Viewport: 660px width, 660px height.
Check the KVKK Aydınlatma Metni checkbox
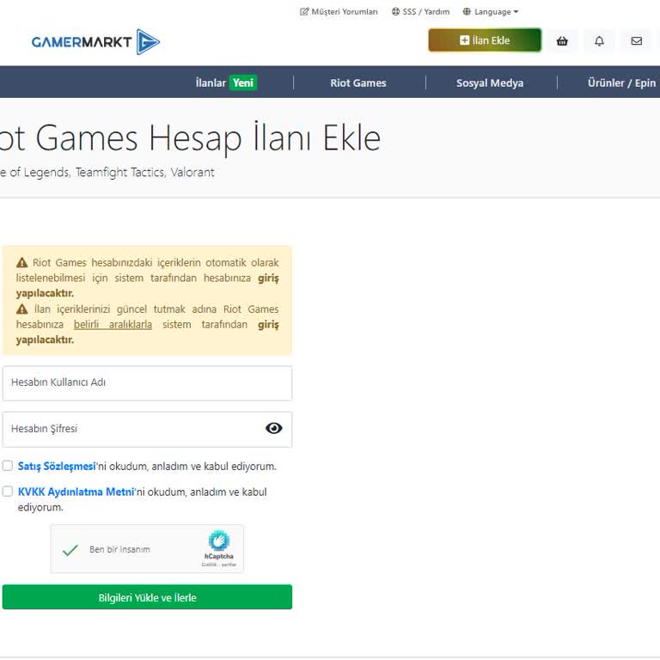8,492
